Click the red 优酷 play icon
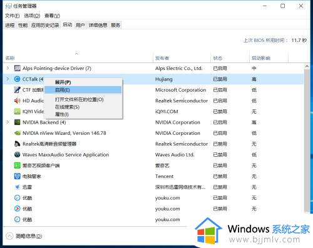This screenshot has height=248, width=313. (17, 209)
